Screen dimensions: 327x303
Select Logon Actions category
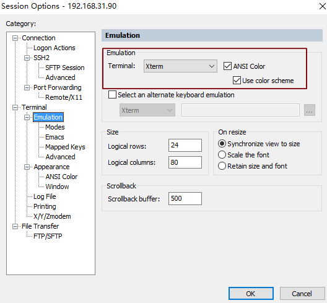(54, 48)
